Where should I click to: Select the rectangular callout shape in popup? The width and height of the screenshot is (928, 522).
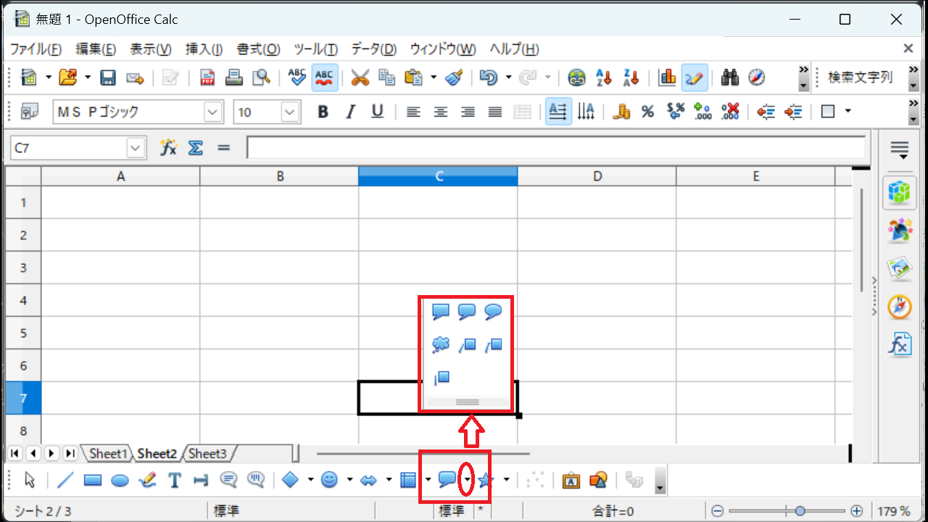[x=441, y=312]
